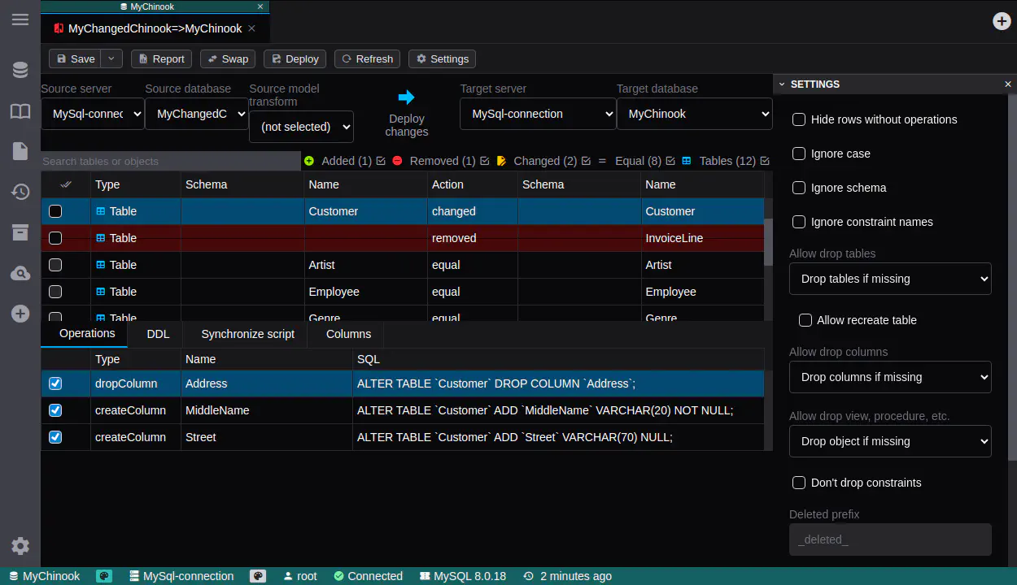Open the saved files sidebar icon
Viewport: 1017px width, 585px height.
click(x=20, y=151)
